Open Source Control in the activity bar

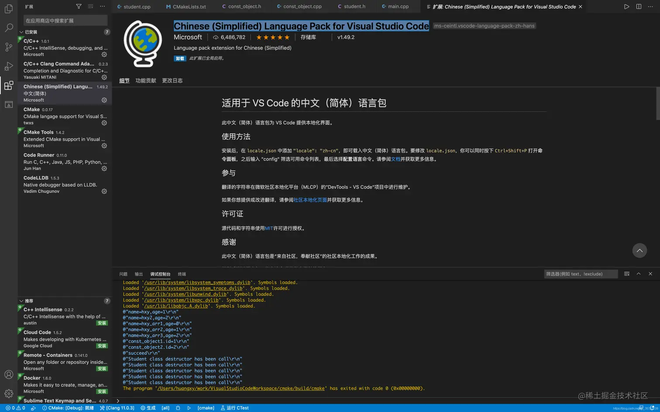coord(9,47)
